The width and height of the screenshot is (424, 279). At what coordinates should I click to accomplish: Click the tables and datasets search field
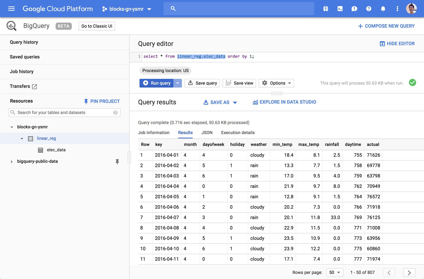pos(64,113)
